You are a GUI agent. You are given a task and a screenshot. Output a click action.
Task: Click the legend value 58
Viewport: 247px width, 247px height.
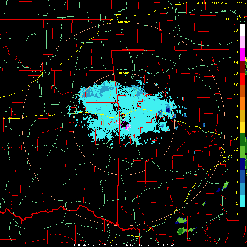pos(236,52)
